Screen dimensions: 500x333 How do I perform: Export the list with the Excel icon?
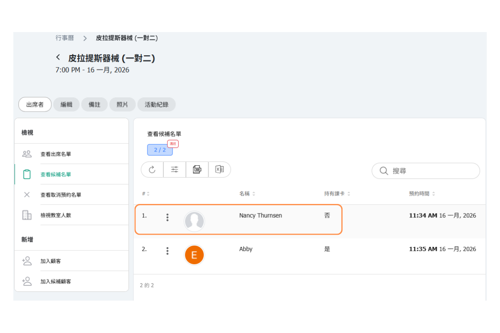(x=219, y=169)
